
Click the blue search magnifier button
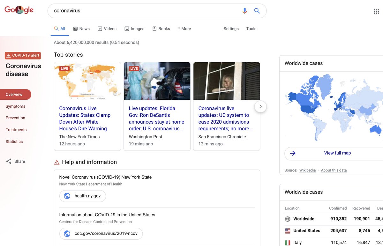click(257, 11)
